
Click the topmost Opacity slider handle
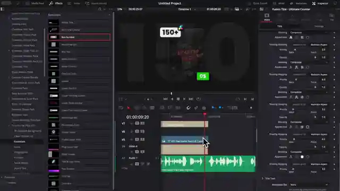[315, 57]
